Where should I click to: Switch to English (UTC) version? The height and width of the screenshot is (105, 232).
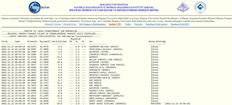pyautogui.click(x=115, y=24)
